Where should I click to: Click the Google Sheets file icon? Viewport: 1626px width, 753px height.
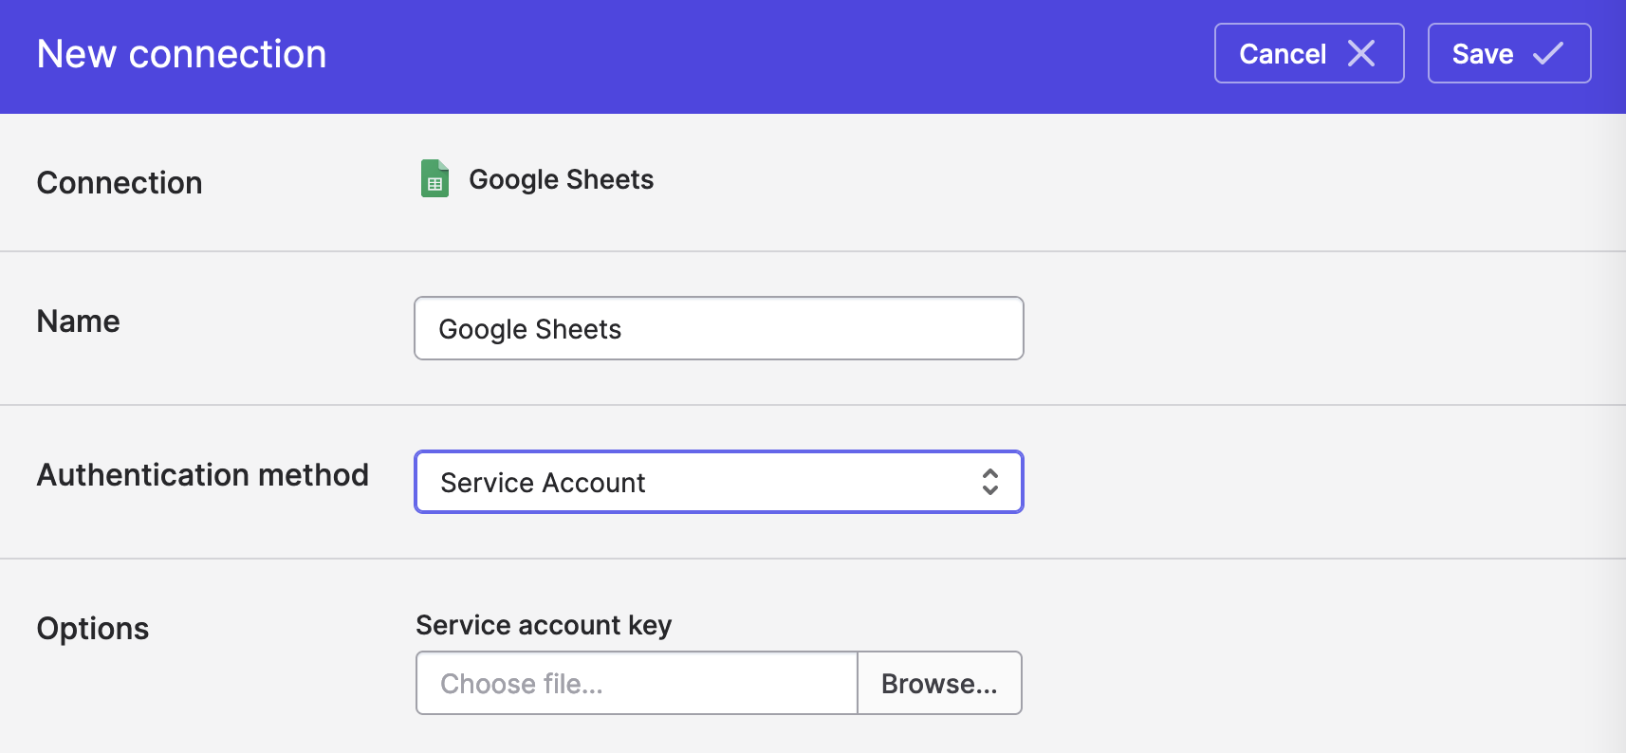pyautogui.click(x=434, y=179)
